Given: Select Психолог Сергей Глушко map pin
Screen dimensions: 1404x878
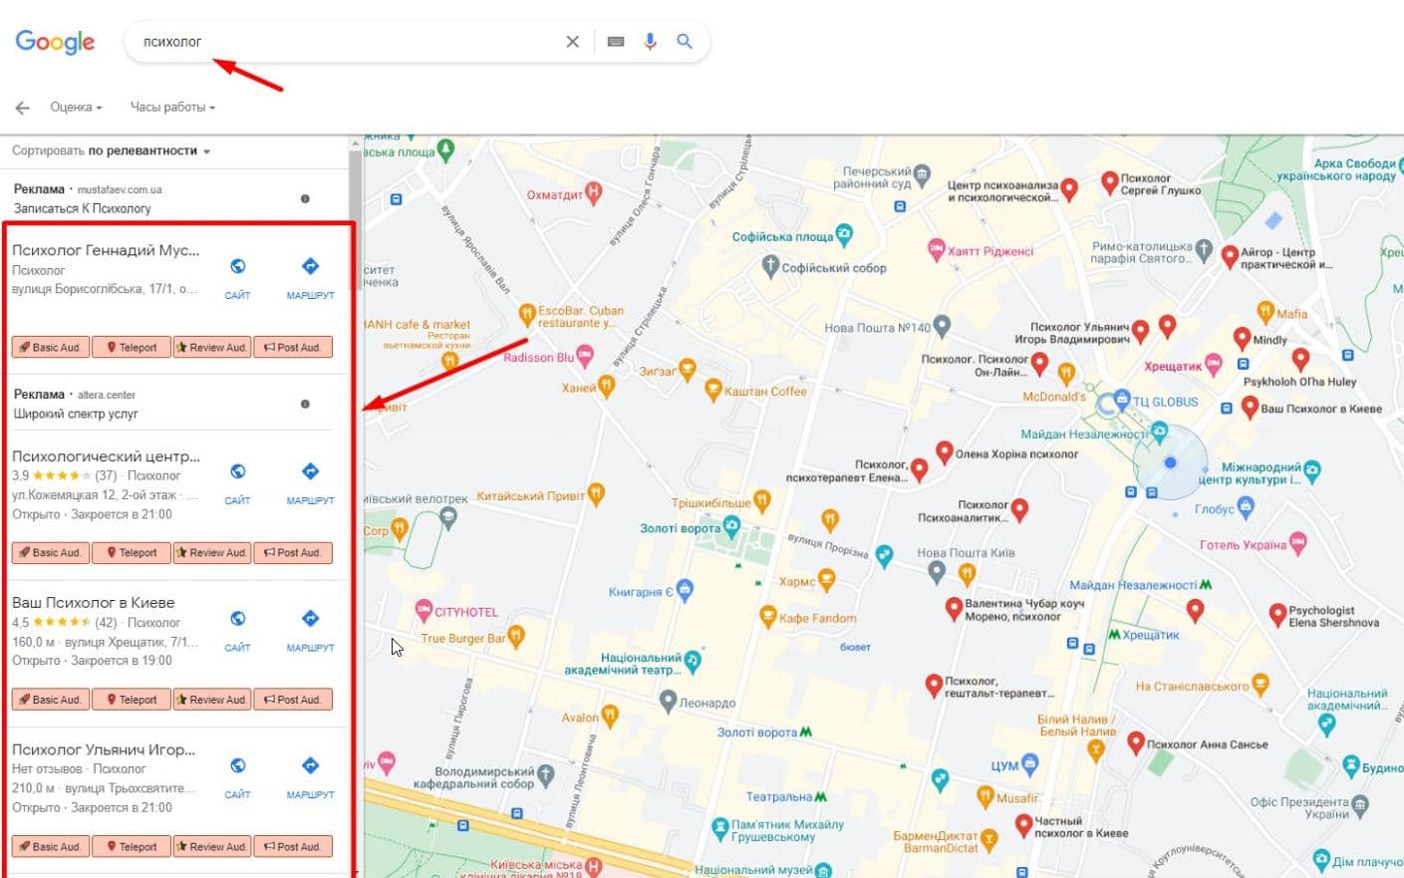Looking at the screenshot, I should point(1109,182).
